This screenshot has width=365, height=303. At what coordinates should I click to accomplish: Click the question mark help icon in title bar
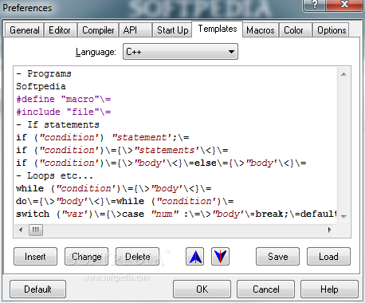click(315, 5)
